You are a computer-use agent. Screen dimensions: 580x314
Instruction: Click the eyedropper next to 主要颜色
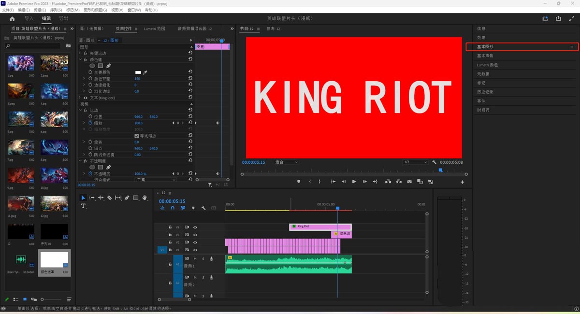(145, 72)
